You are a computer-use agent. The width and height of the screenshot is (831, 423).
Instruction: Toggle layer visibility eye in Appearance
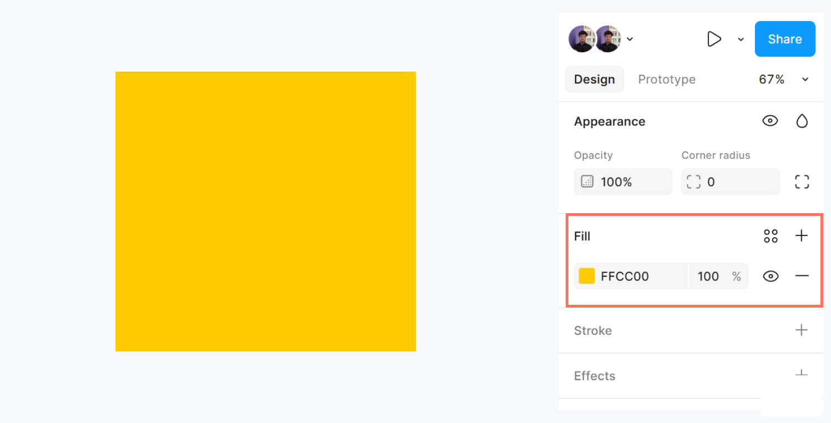(770, 121)
